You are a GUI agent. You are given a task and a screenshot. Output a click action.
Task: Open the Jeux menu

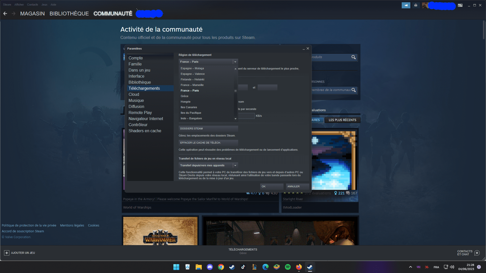click(44, 5)
